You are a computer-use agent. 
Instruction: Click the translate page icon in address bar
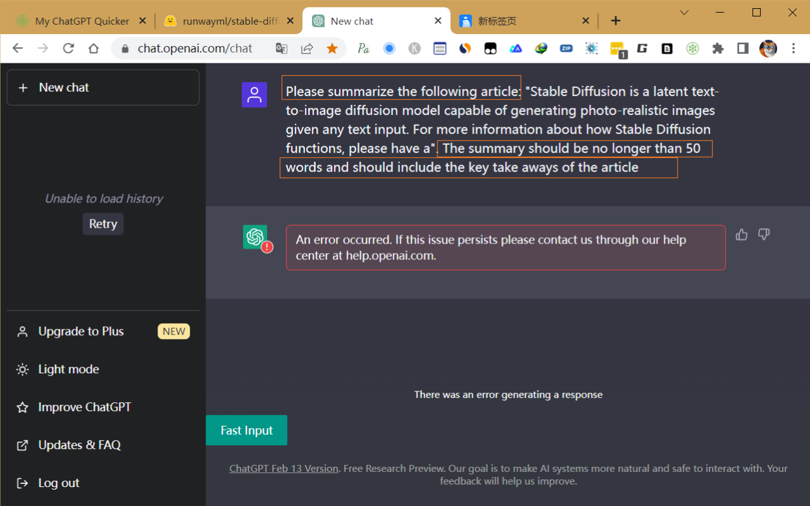(282, 48)
